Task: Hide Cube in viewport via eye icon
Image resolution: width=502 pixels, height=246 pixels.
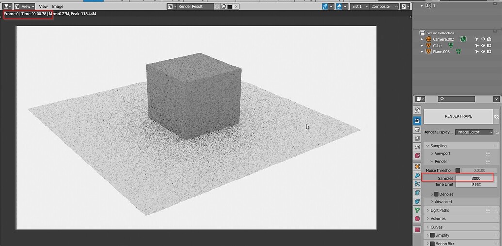Action: [x=483, y=46]
